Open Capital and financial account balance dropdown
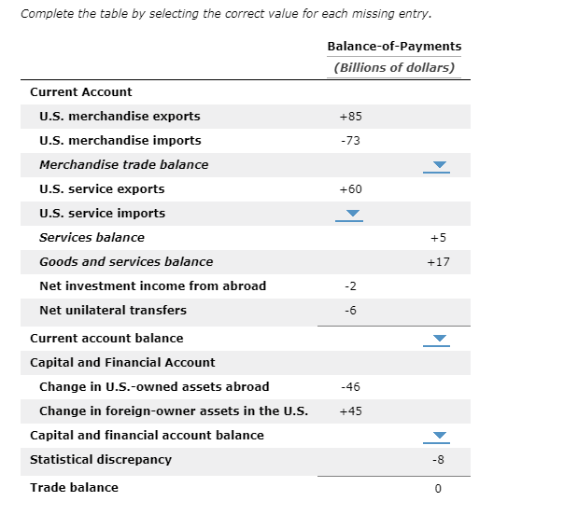 tap(436, 437)
